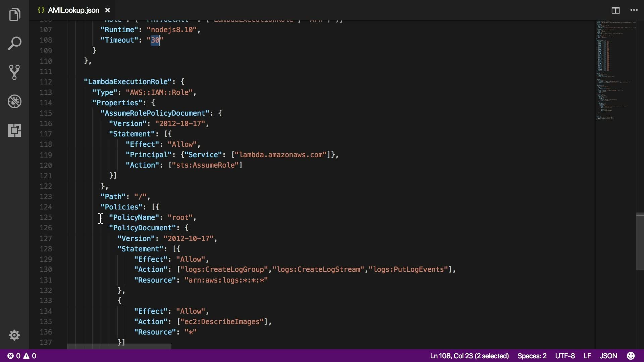Open the Extensions view icon

pos(14,130)
